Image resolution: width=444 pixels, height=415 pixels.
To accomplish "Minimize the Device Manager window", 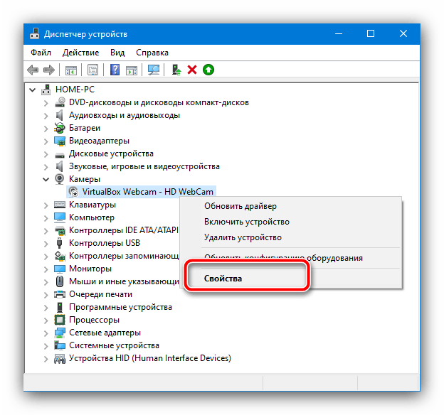I will [339, 33].
